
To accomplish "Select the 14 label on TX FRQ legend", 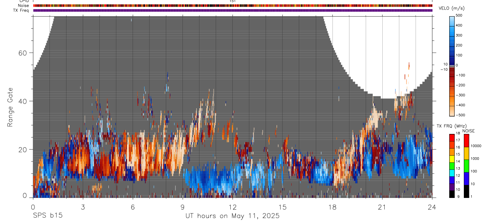I will [x=458, y=162].
